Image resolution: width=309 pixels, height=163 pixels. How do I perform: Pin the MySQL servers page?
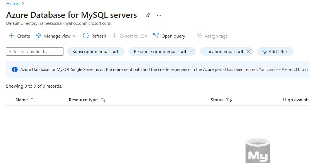pos(148,15)
